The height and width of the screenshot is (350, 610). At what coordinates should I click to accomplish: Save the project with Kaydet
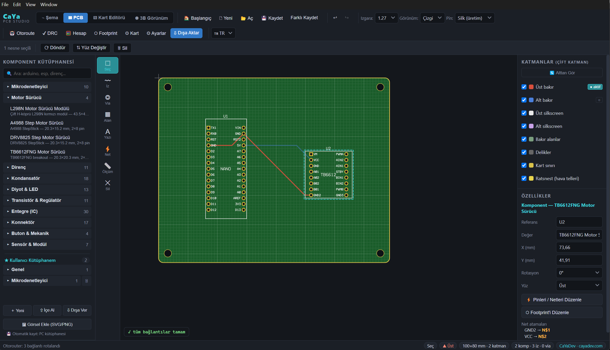[x=272, y=18]
